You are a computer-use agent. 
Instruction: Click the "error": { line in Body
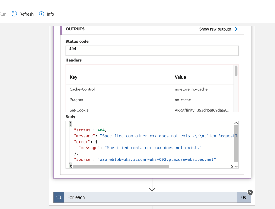click(x=85, y=142)
